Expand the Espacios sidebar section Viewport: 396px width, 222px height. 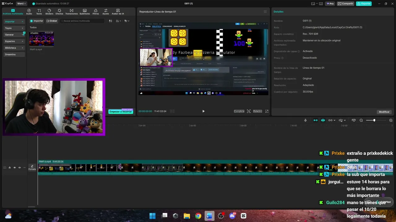(14, 41)
